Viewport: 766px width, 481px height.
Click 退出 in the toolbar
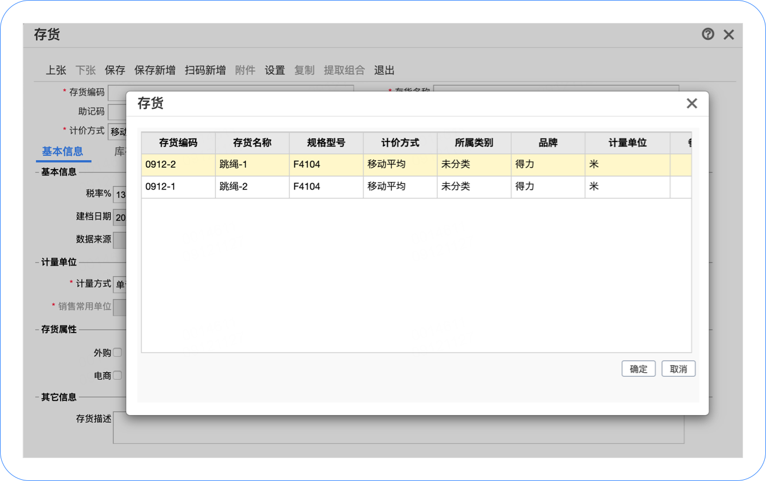coord(384,70)
